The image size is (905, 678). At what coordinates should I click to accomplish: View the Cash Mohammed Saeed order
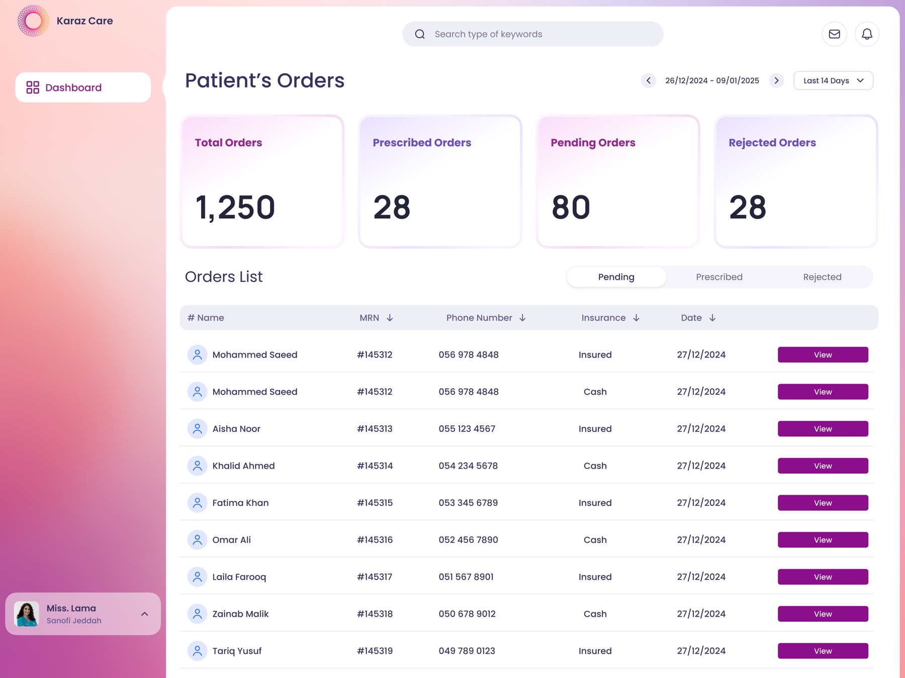pyautogui.click(x=823, y=392)
